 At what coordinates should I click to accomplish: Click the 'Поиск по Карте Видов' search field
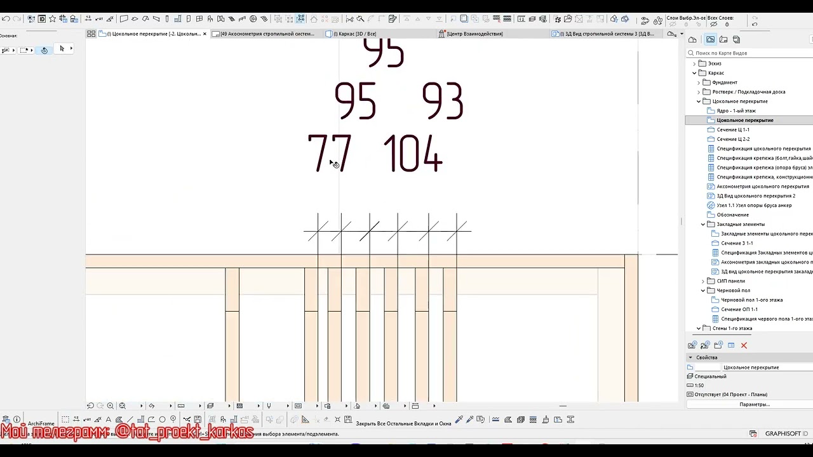coord(749,53)
